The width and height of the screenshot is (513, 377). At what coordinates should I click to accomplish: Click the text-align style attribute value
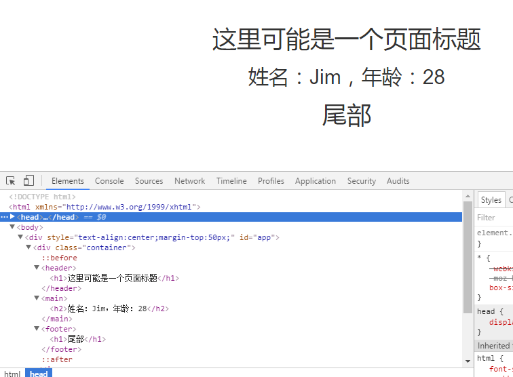tap(155, 237)
